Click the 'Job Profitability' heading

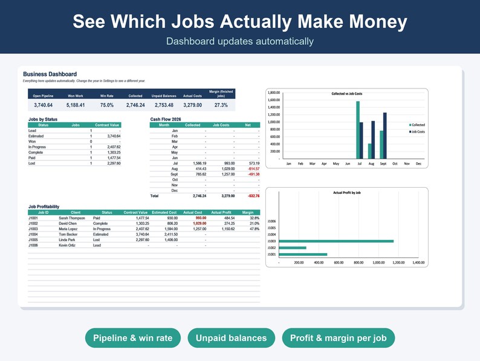(44, 207)
